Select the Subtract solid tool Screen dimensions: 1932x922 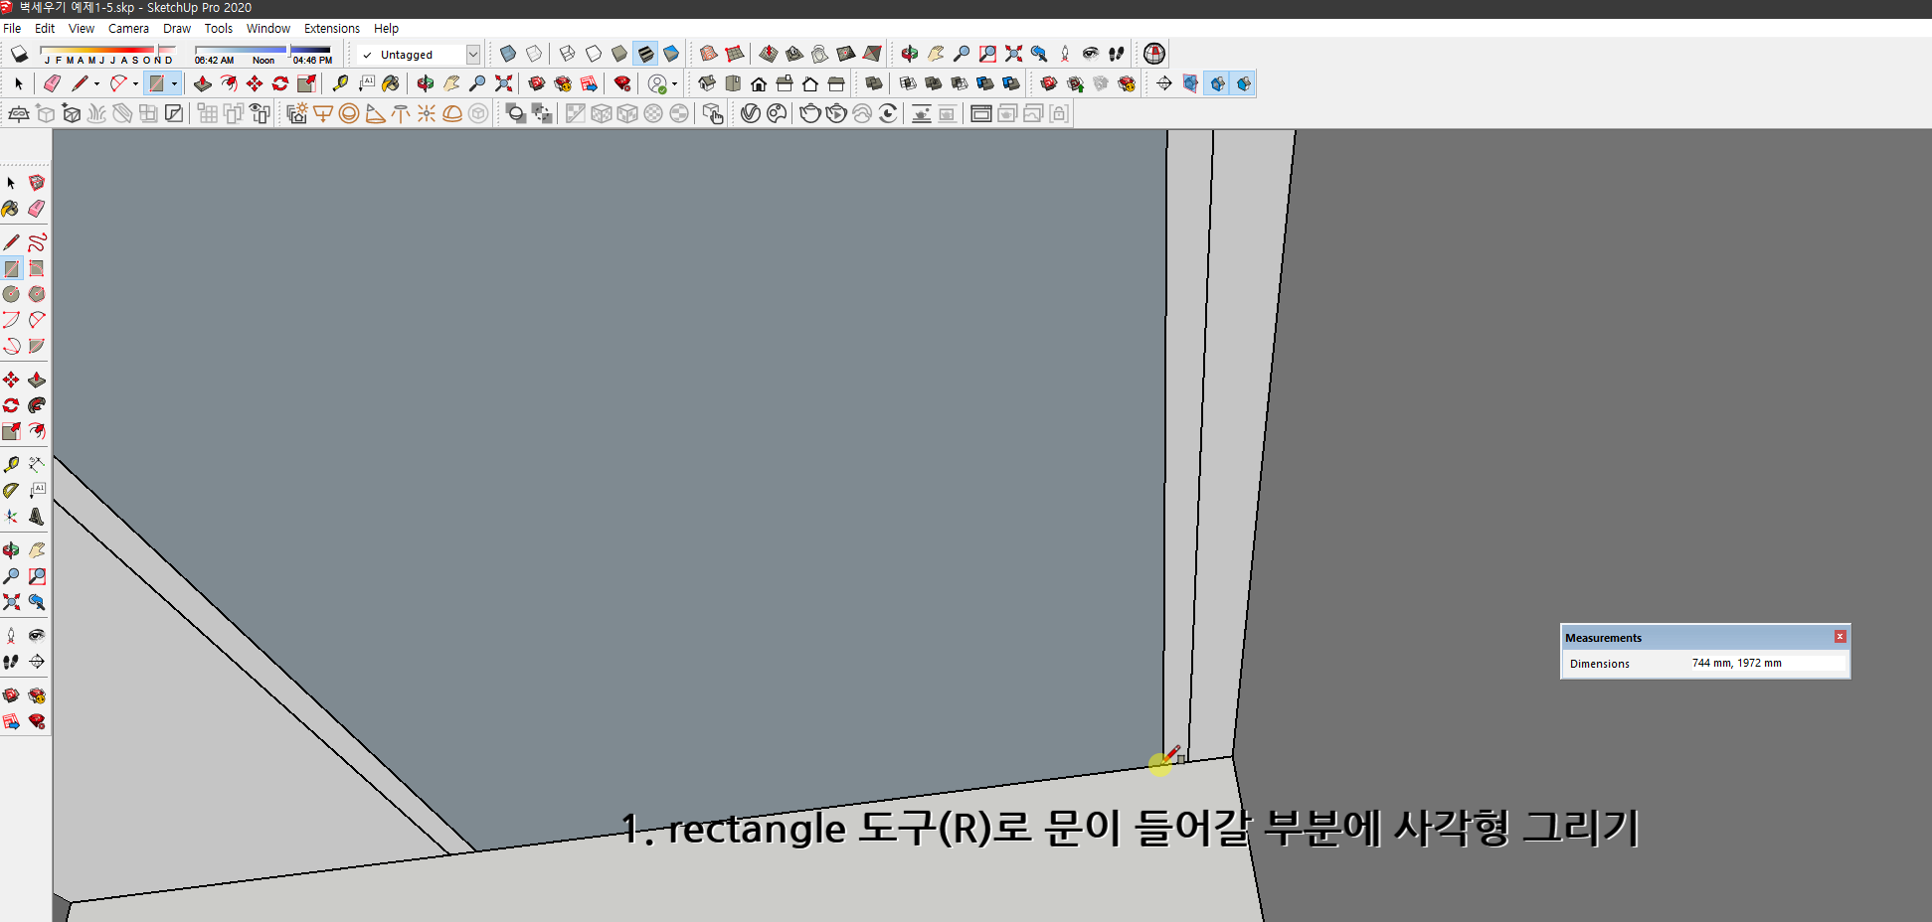pos(960,83)
